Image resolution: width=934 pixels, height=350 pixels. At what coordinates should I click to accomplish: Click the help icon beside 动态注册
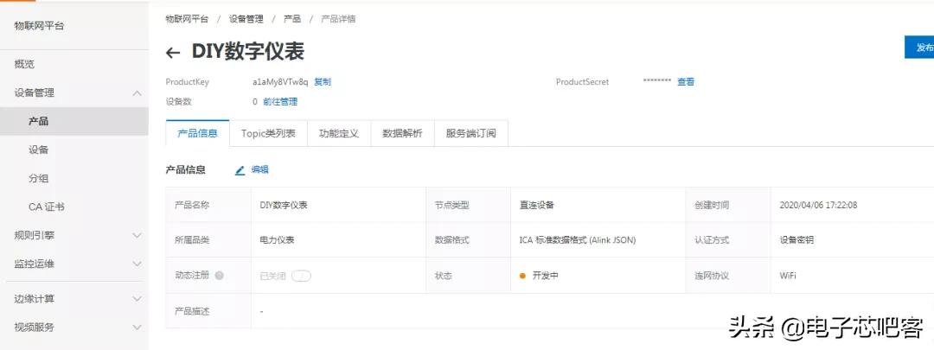pyautogui.click(x=219, y=276)
